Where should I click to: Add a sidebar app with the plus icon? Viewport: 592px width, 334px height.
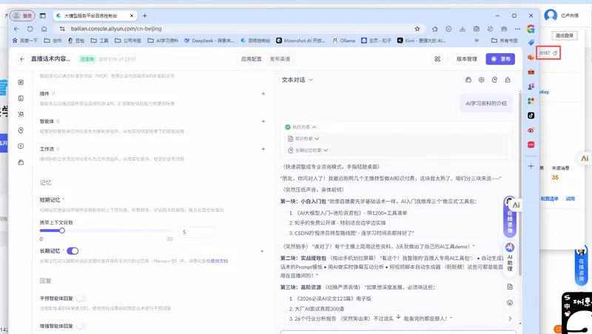click(x=531, y=166)
